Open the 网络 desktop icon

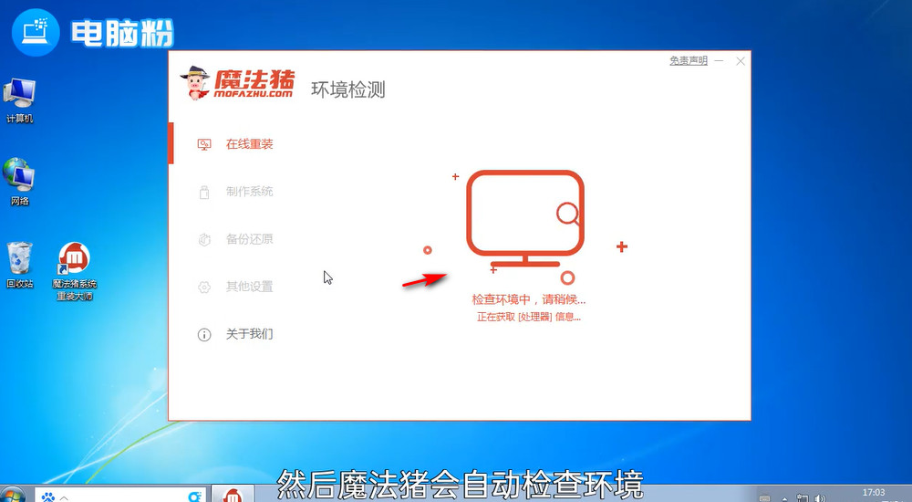(19, 183)
